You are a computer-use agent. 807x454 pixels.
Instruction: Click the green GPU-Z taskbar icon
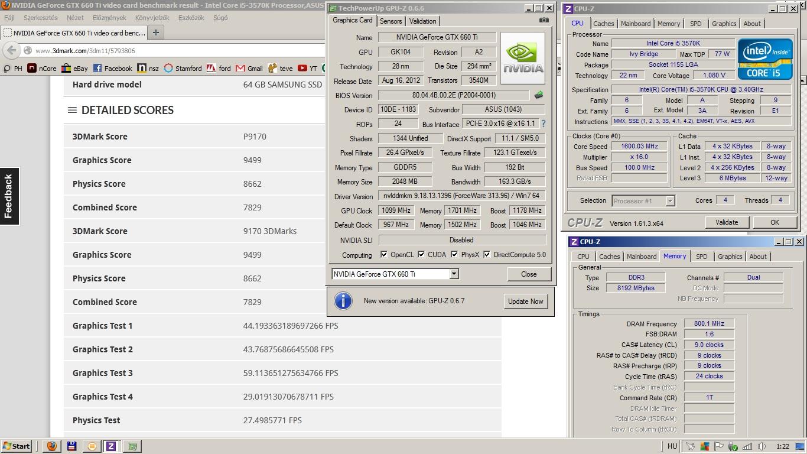click(x=132, y=446)
